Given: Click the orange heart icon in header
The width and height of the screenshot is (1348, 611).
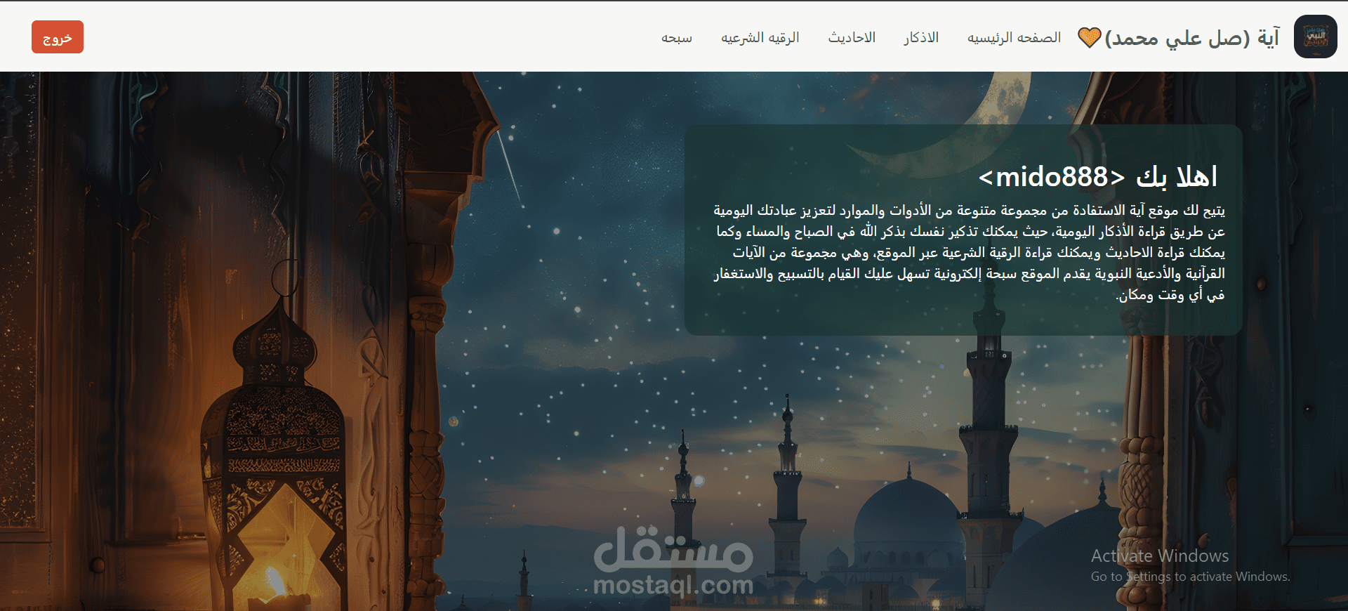Looking at the screenshot, I should click(x=1089, y=37).
